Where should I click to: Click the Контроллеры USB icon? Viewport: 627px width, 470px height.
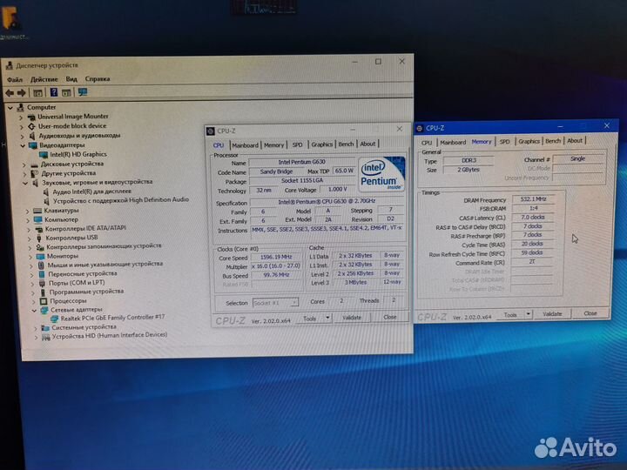[x=39, y=238]
